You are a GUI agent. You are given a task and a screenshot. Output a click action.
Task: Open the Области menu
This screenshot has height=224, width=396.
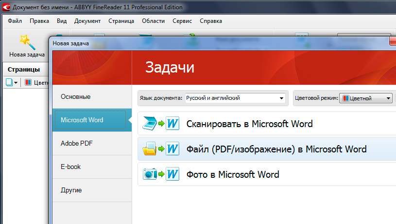pyautogui.click(x=153, y=21)
